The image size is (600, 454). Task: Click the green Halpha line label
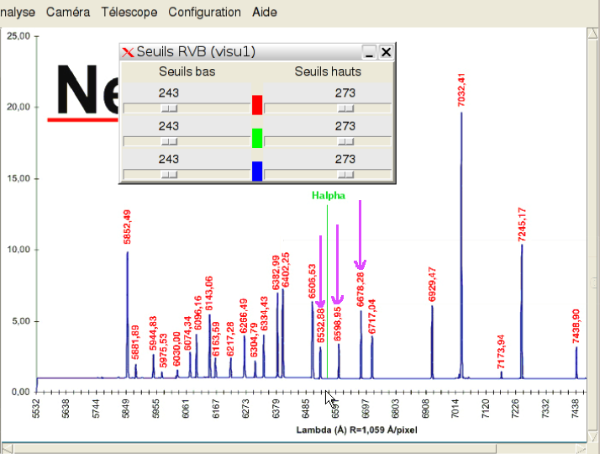[x=329, y=196]
